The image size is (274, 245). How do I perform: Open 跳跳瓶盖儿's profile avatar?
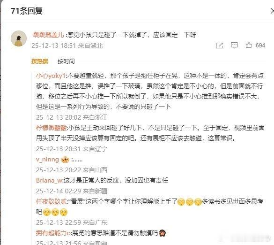coord(19,38)
